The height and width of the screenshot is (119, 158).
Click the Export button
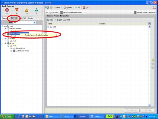(59, 20)
